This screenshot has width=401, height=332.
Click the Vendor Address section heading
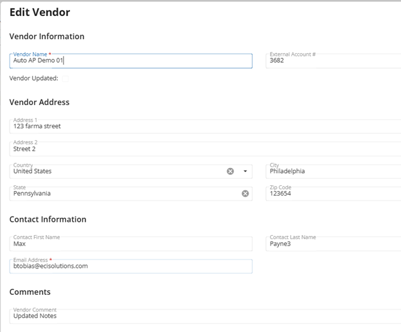(x=39, y=103)
